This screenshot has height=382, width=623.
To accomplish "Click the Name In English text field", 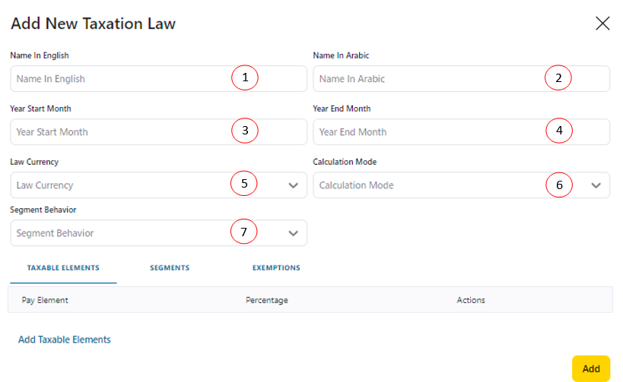I will click(x=114, y=79).
